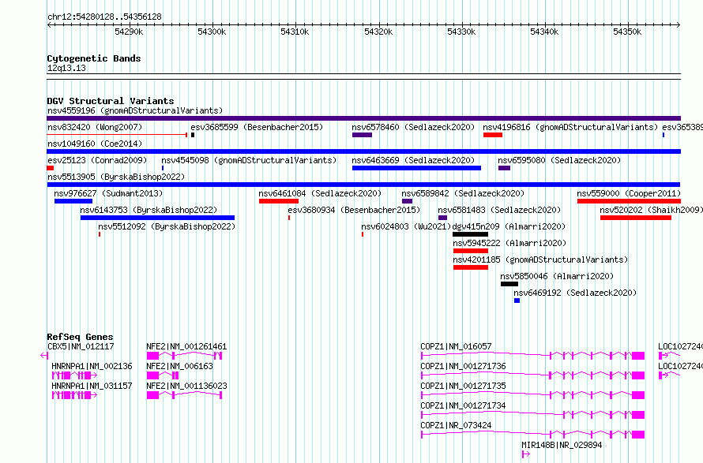703x463 pixels.
Task: Click NFE2|NM_001261461 transcript glyph
Action: 184,356
